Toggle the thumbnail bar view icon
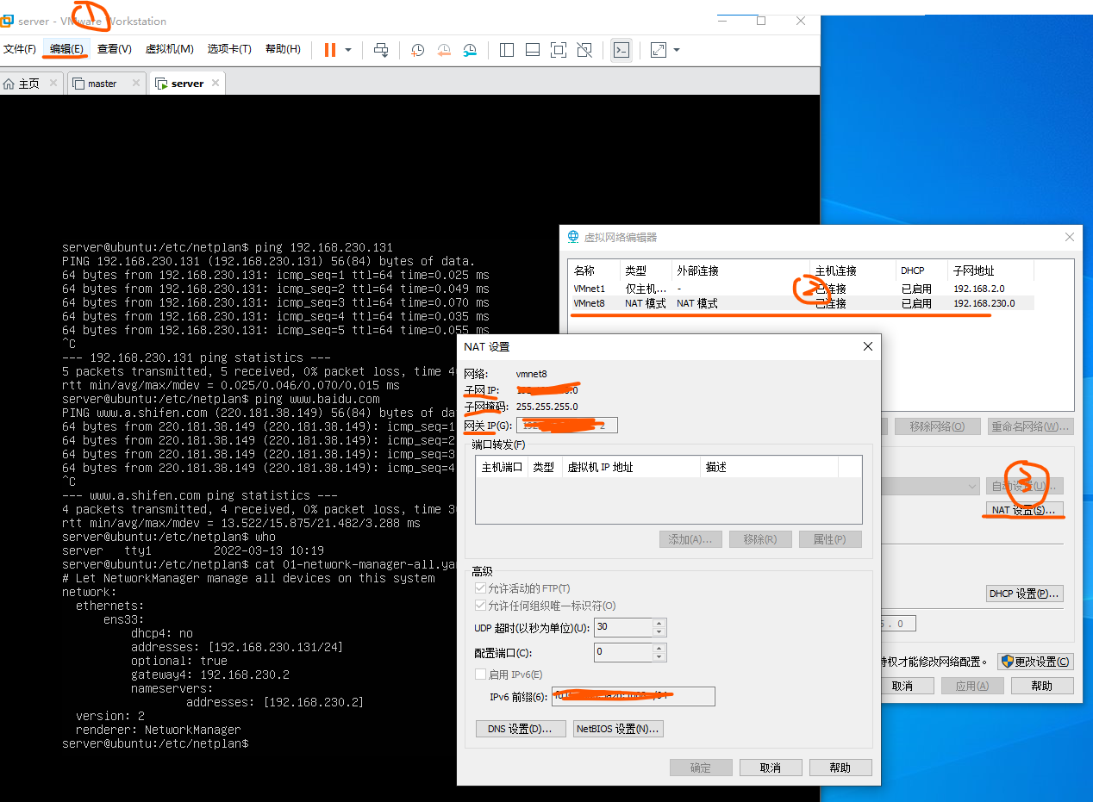 [533, 50]
